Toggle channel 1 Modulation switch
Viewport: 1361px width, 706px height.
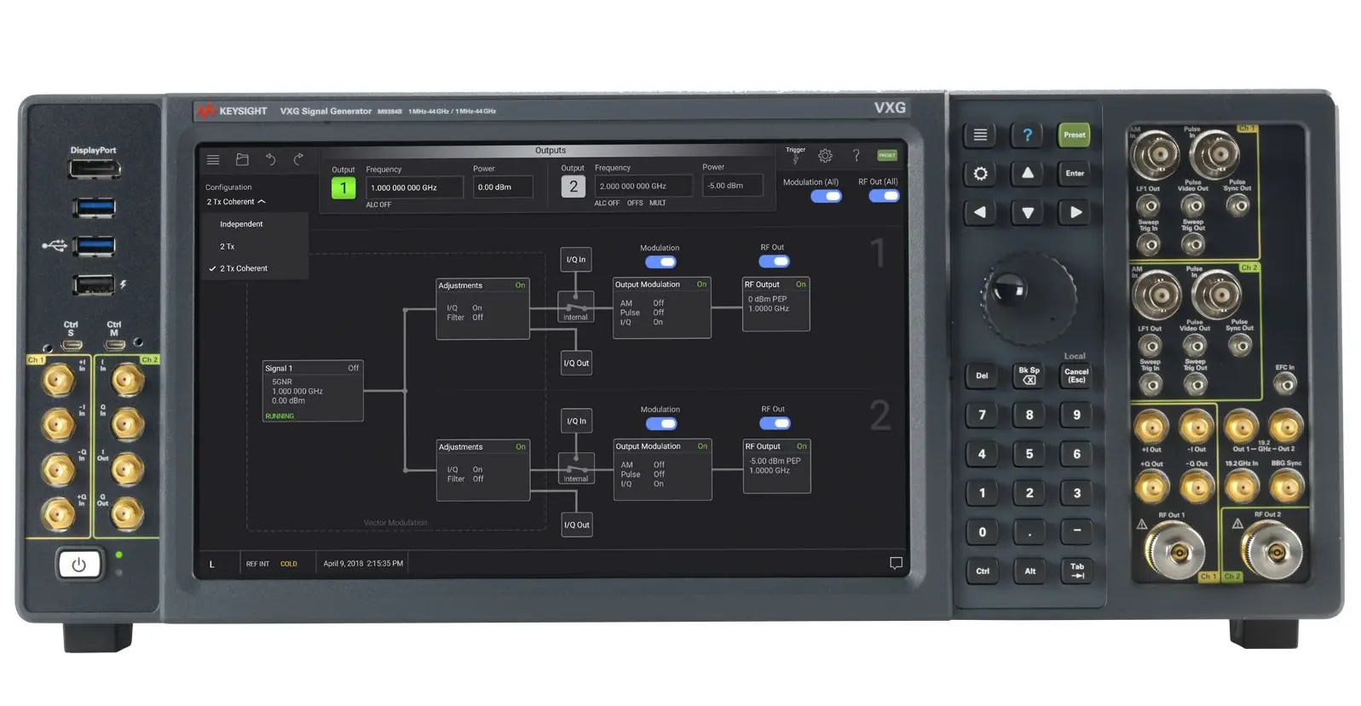pyautogui.click(x=660, y=262)
